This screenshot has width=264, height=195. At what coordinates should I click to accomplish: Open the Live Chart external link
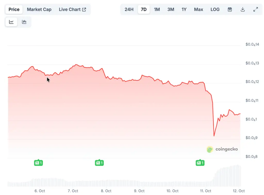72,10
